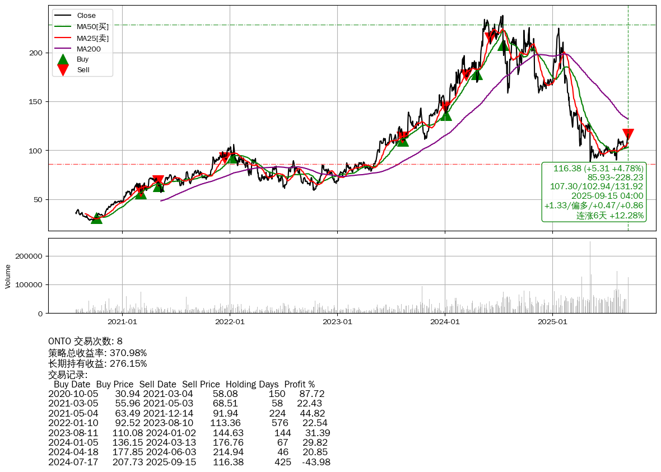Click the 2023-01 x-axis date label

tap(337, 322)
